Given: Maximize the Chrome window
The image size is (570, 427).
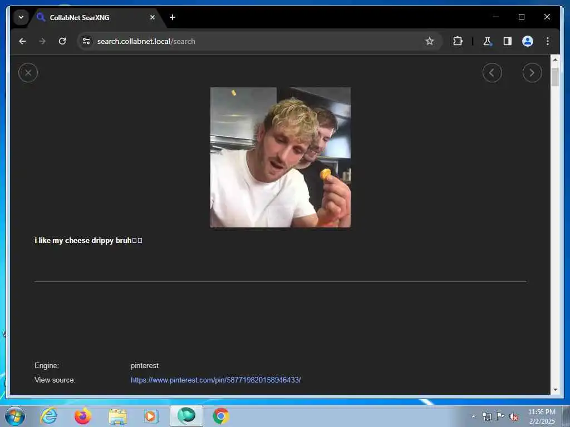Looking at the screenshot, I should click(x=521, y=17).
